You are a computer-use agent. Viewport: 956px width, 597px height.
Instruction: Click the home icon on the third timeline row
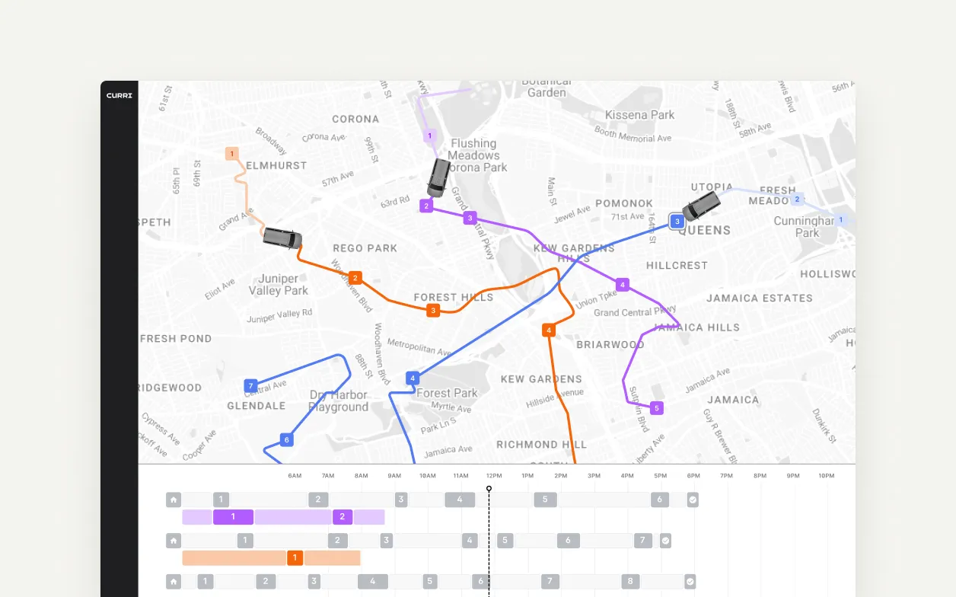pyautogui.click(x=174, y=581)
